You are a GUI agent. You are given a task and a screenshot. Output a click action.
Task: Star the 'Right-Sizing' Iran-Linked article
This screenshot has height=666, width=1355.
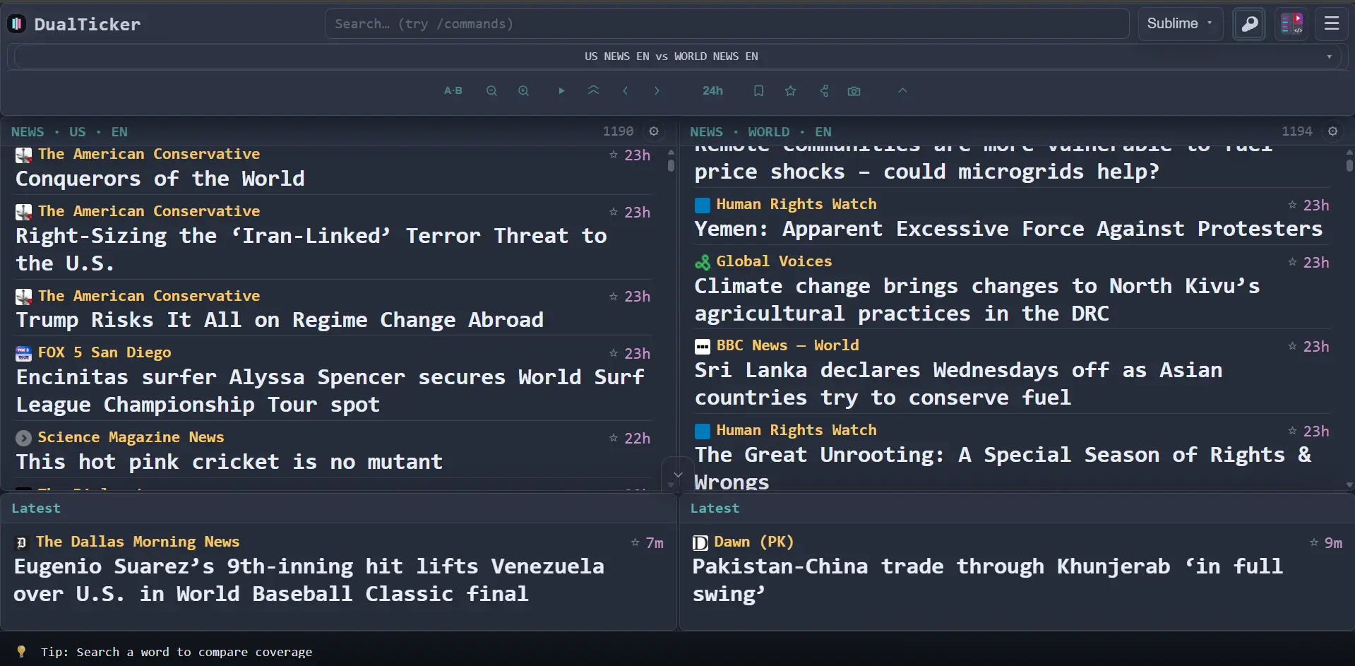tap(613, 212)
